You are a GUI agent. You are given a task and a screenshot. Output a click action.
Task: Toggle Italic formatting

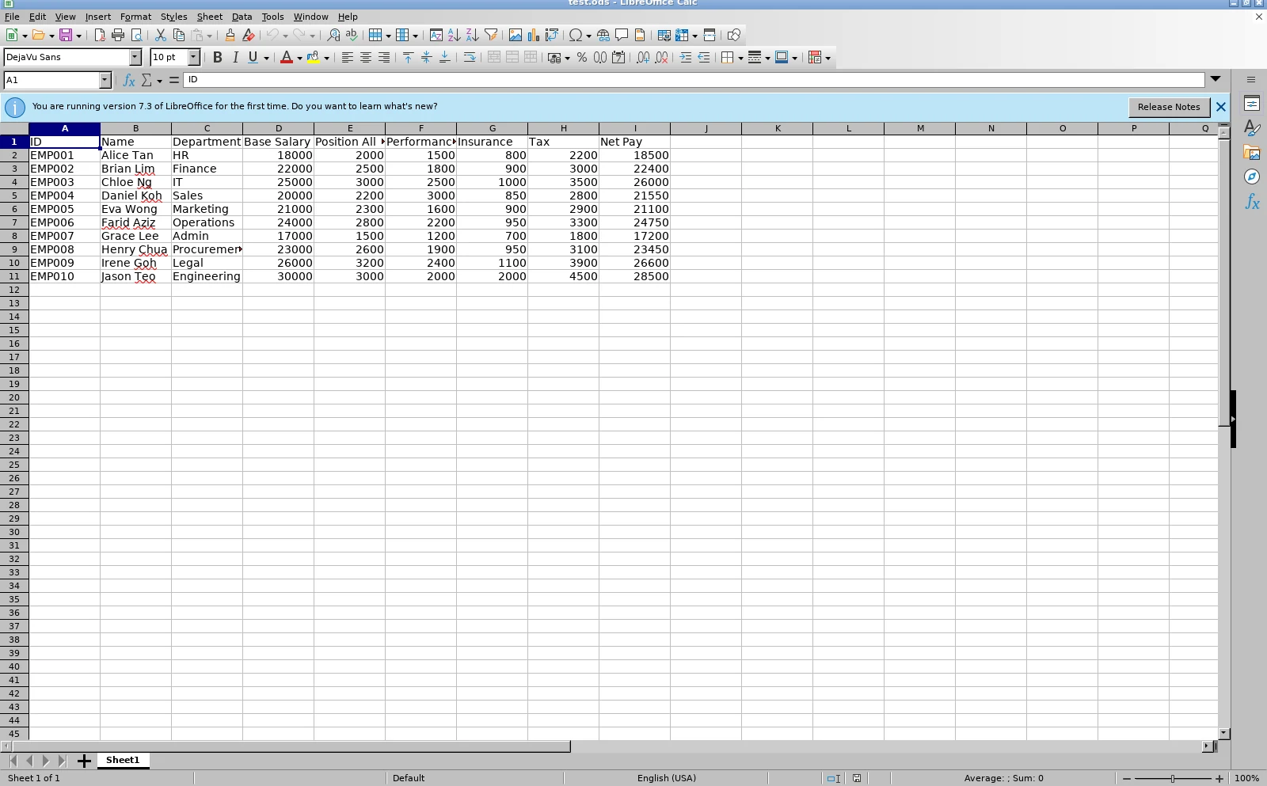235,58
